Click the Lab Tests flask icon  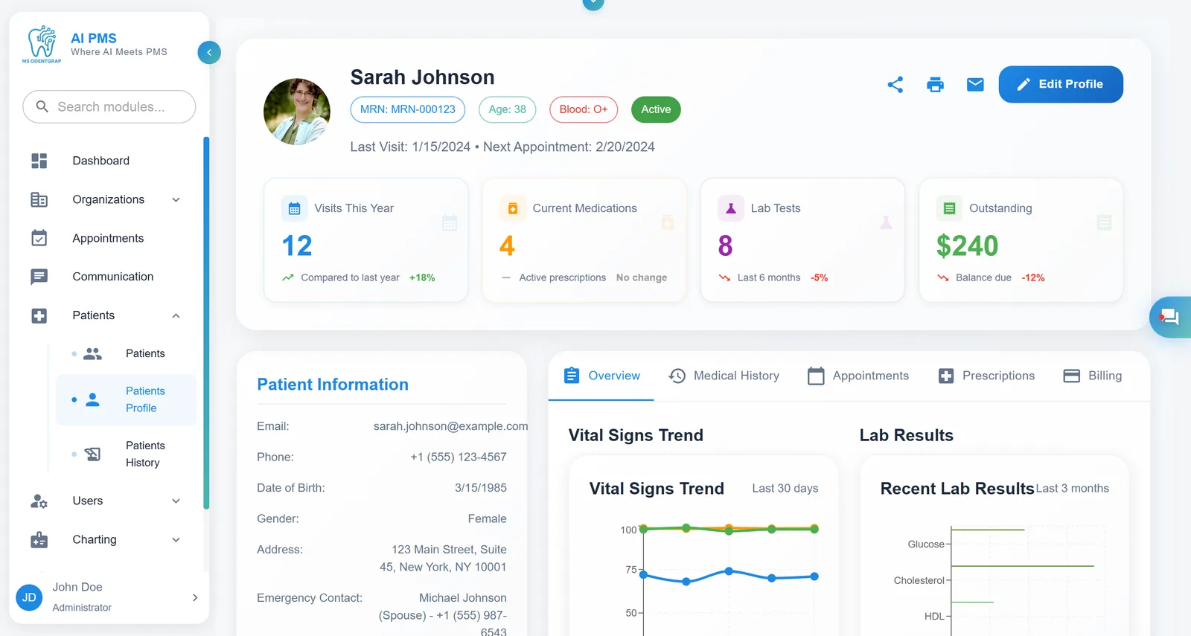click(731, 208)
